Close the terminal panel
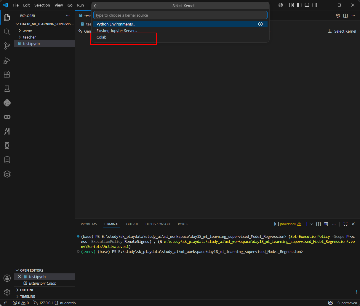The image size is (360, 306). [x=353, y=224]
